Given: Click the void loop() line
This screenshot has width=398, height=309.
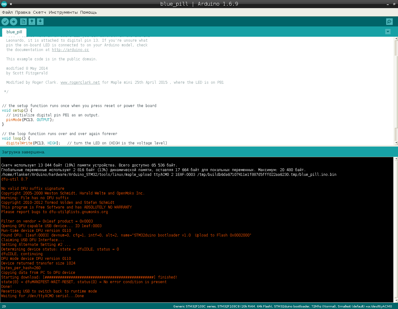Looking at the screenshot, I should pyautogui.click(x=16, y=138).
